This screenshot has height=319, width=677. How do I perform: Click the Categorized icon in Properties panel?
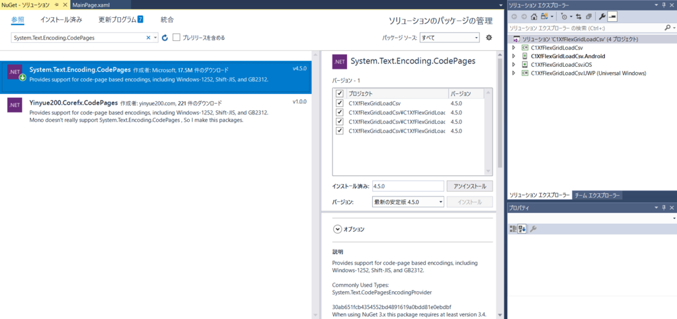513,228
